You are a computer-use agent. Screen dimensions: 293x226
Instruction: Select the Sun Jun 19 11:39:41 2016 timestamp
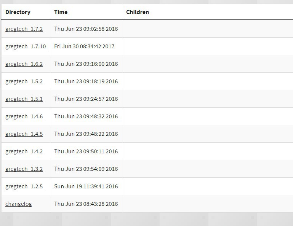point(86,186)
